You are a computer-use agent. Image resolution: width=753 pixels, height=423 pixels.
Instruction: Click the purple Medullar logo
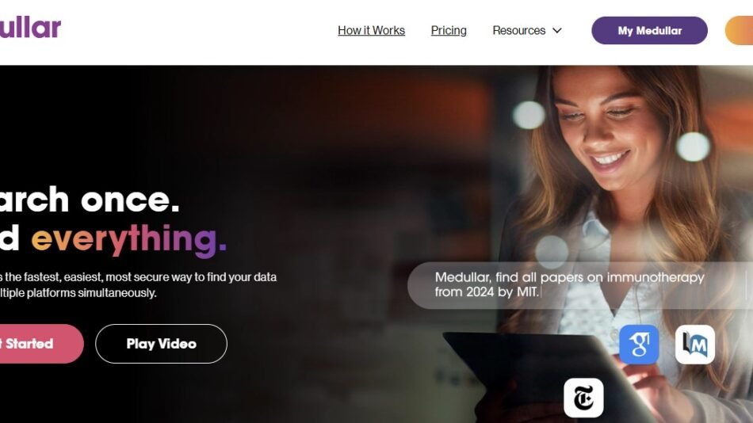(x=30, y=28)
